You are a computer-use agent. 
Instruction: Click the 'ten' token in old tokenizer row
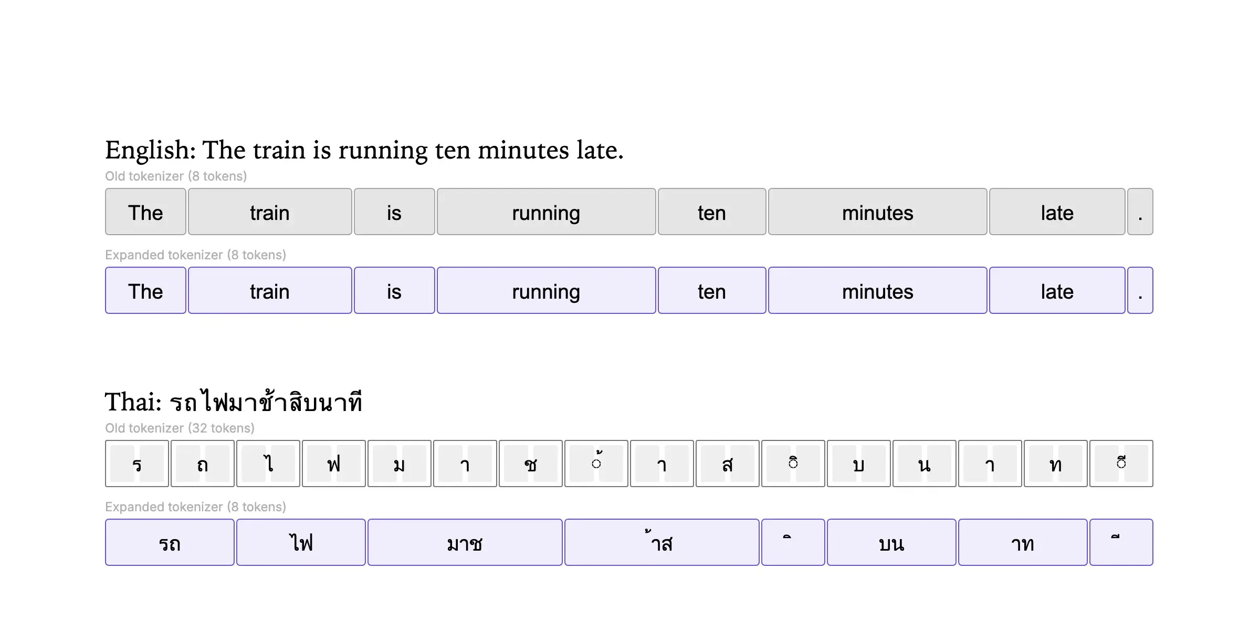[712, 212]
